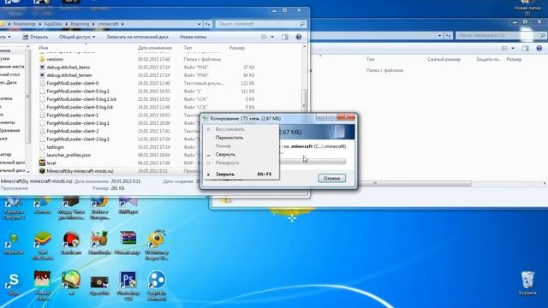548x308 pixels.
Task: Expand the breadcrumb arrow after Roaming
Action: [x=93, y=24]
